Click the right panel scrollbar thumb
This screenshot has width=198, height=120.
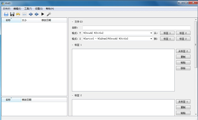[x=196, y=45]
